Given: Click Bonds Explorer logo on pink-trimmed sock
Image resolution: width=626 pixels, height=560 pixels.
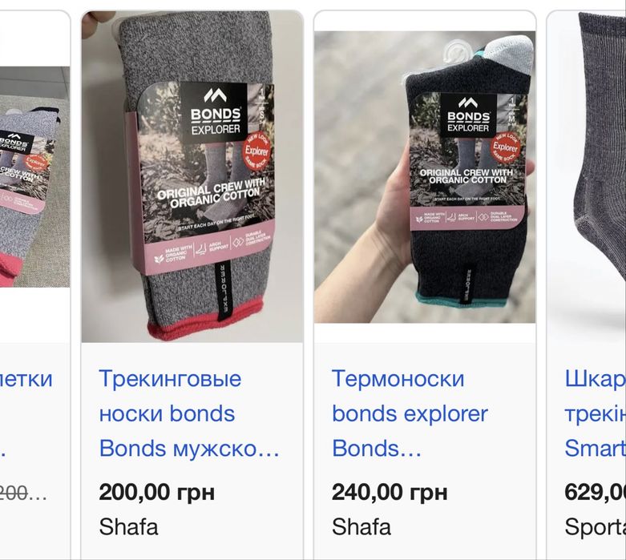Looking at the screenshot, I should point(215,112).
